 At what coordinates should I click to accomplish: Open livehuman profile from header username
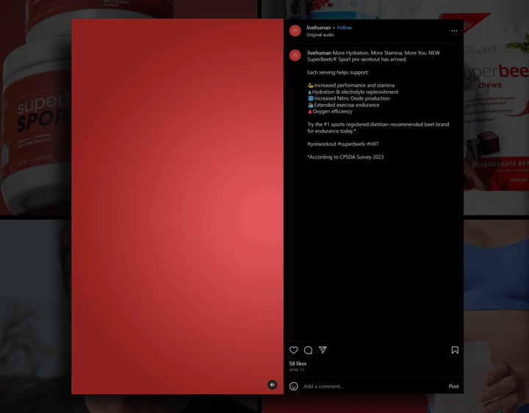(318, 28)
